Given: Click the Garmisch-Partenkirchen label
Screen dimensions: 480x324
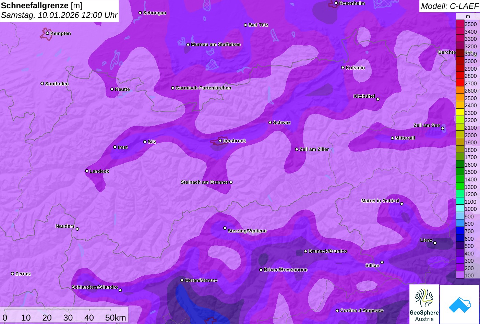Looking at the screenshot, I should click(203, 88).
